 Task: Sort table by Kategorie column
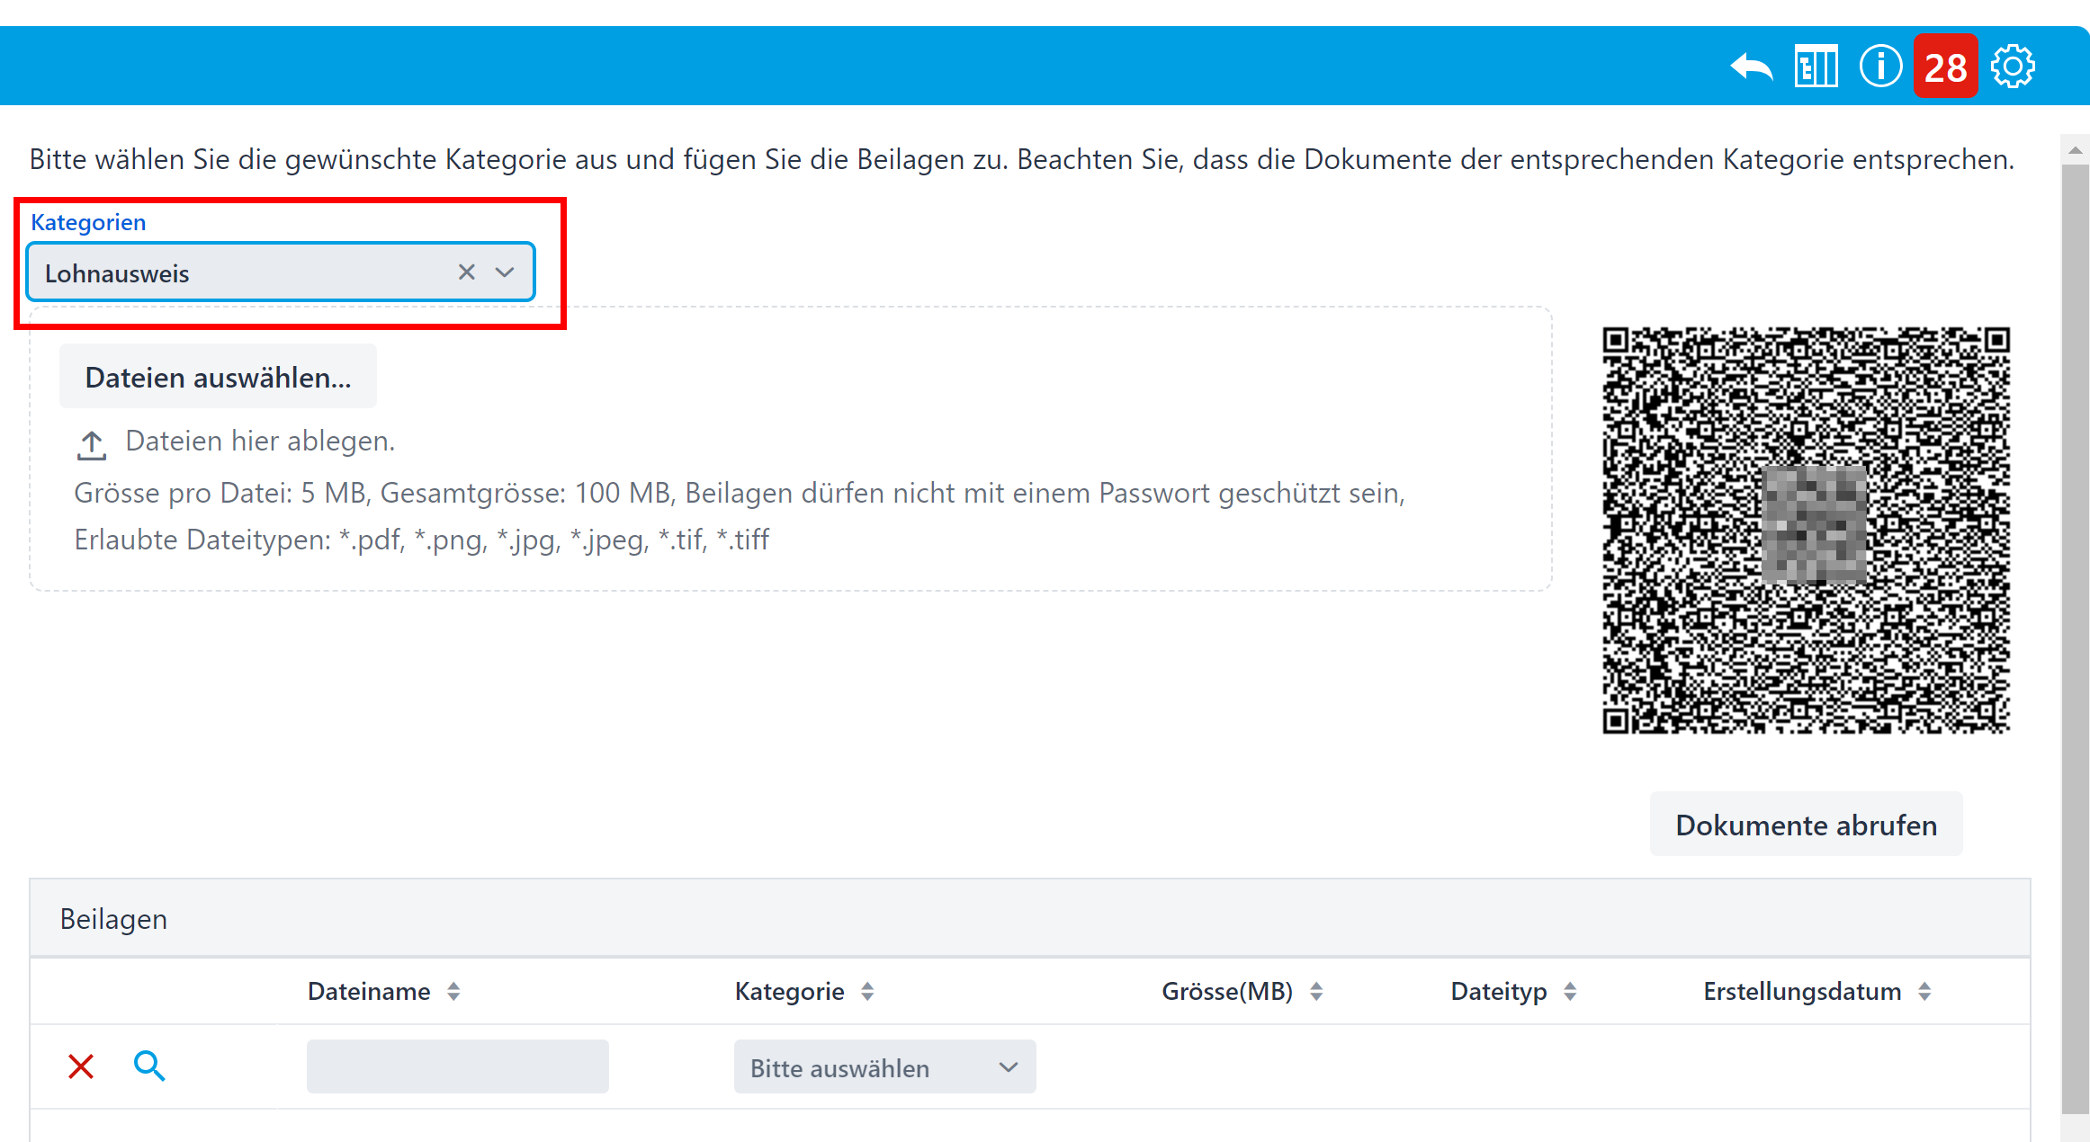tap(867, 991)
